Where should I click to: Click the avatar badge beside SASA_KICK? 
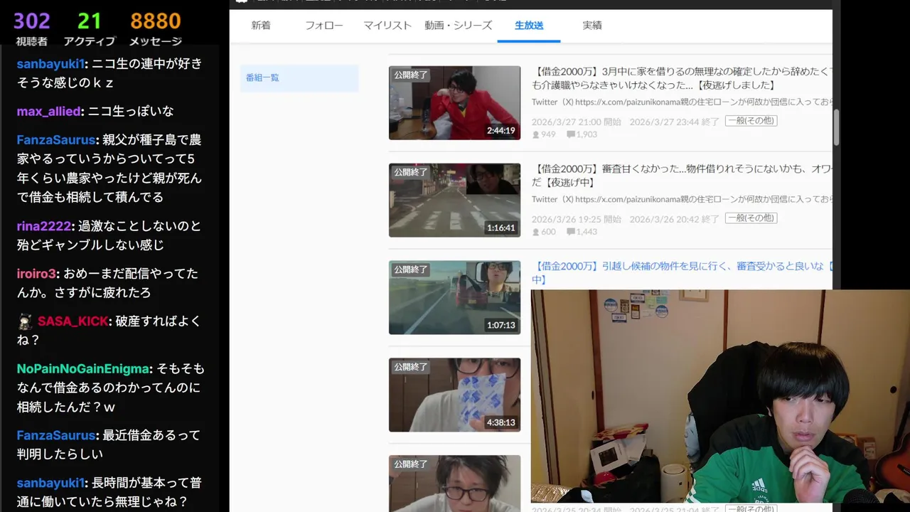click(25, 321)
